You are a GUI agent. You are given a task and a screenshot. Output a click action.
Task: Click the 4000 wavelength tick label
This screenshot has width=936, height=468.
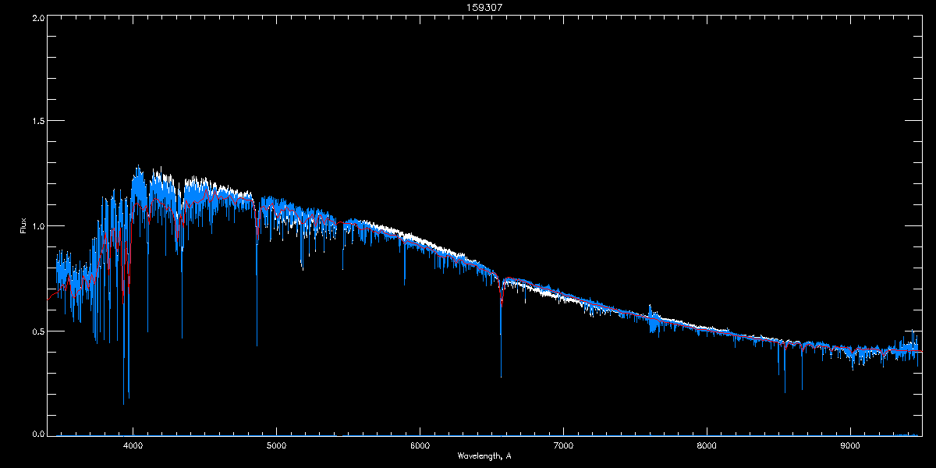(133, 445)
